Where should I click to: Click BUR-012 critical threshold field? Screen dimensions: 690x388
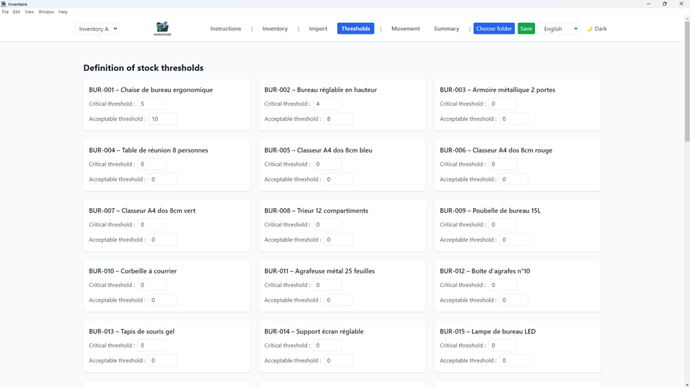[503, 285]
